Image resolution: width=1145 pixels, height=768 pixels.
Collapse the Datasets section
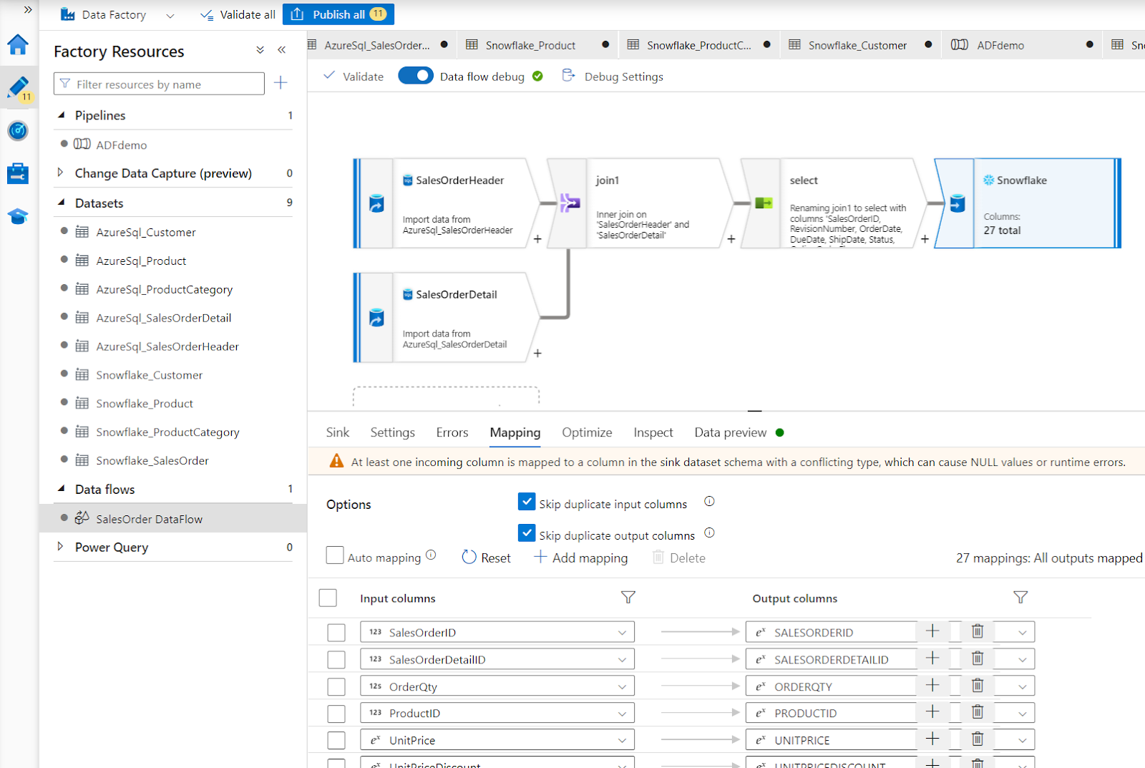(x=62, y=203)
